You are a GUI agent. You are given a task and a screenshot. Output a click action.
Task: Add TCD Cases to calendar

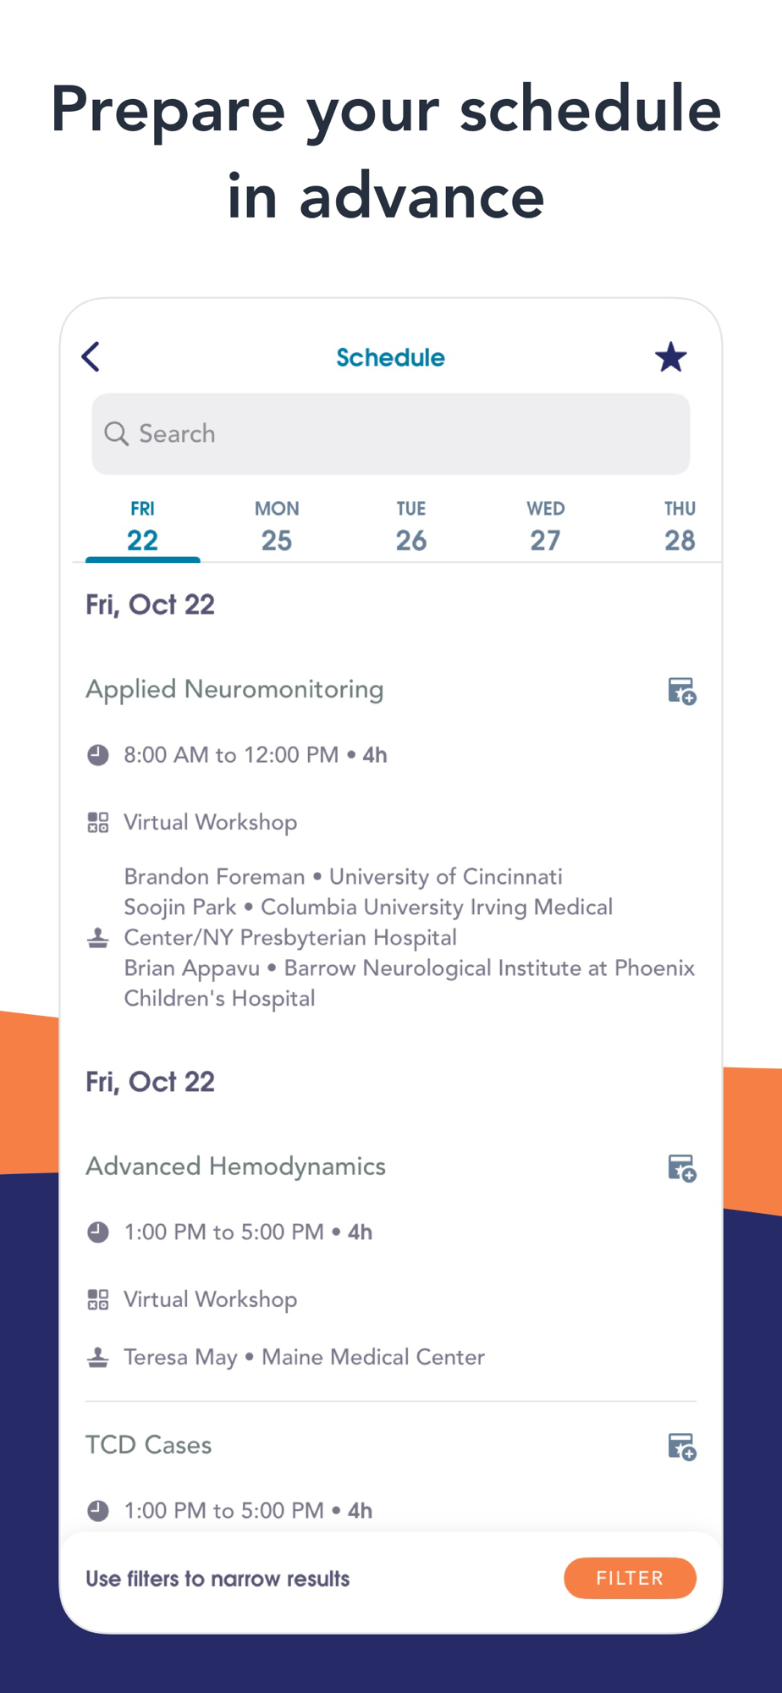(681, 1447)
